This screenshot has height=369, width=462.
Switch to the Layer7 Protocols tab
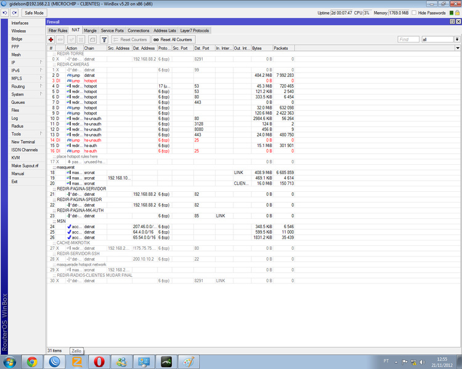point(195,31)
